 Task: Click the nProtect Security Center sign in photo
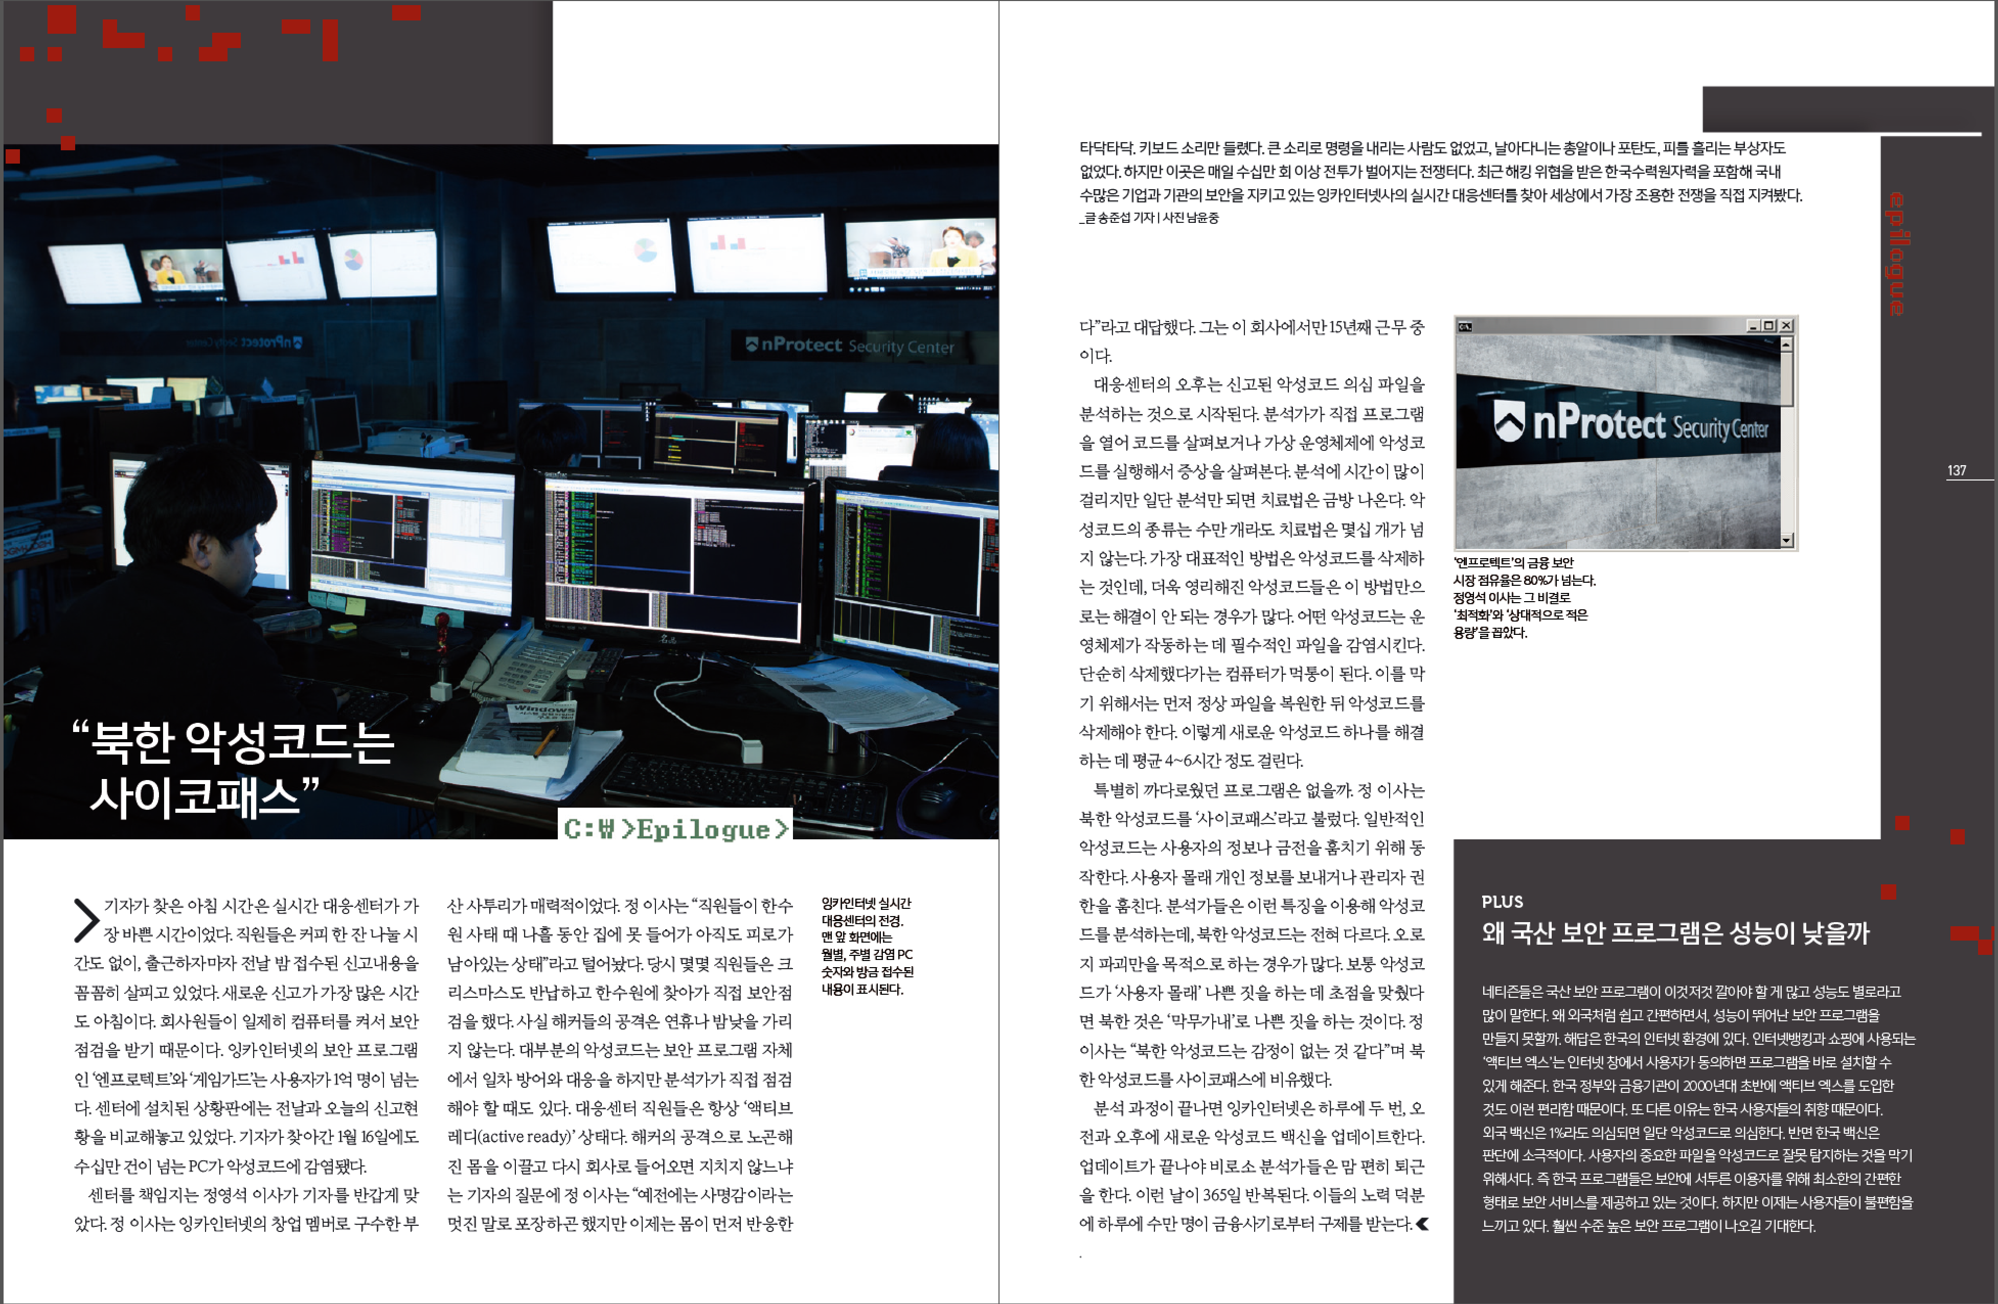pos(850,345)
